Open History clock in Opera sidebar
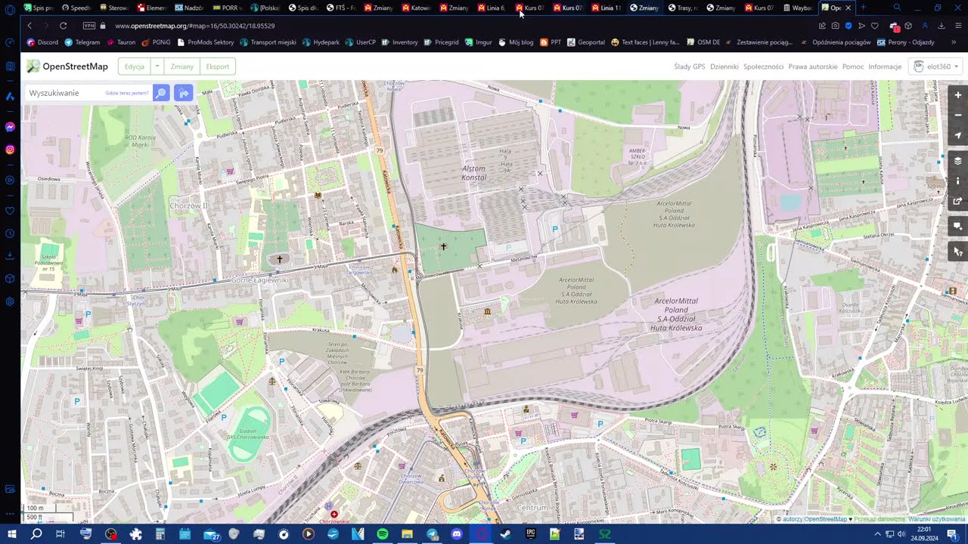 coord(10,233)
